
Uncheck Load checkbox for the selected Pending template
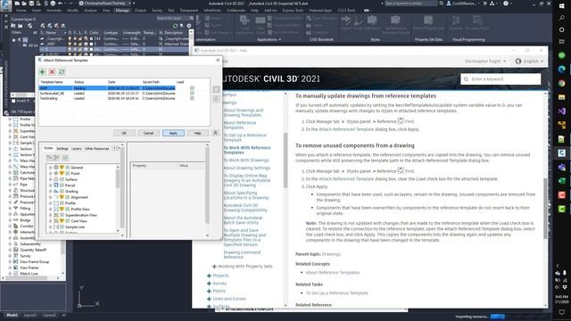192,88
